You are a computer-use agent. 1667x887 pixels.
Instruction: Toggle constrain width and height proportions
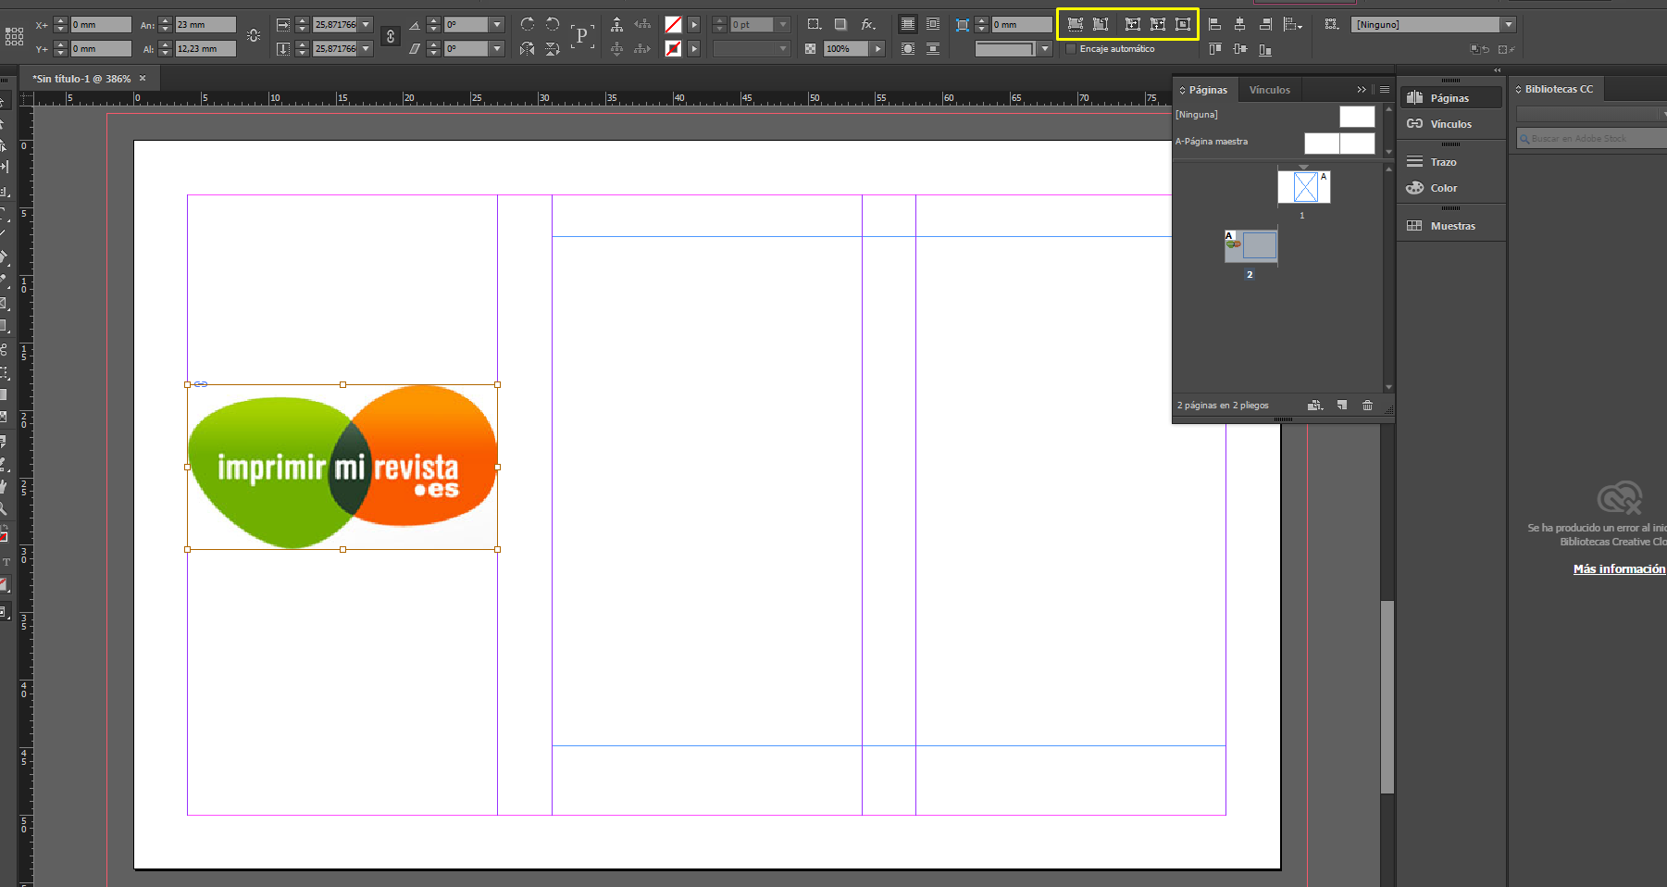pyautogui.click(x=254, y=36)
